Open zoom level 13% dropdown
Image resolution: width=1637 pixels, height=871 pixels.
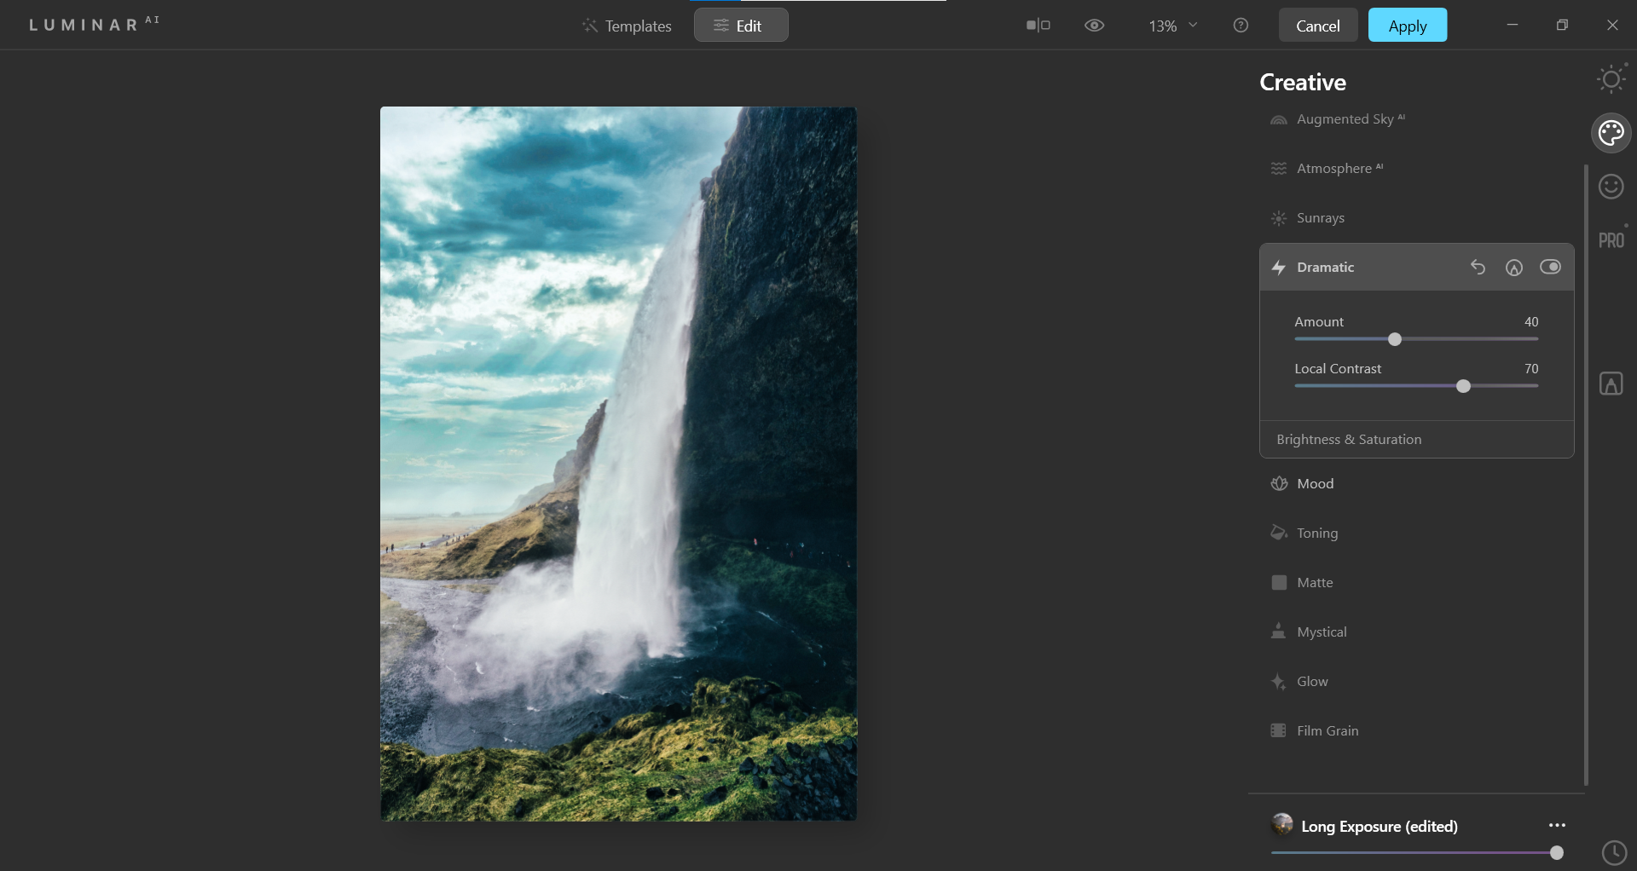pyautogui.click(x=1172, y=26)
